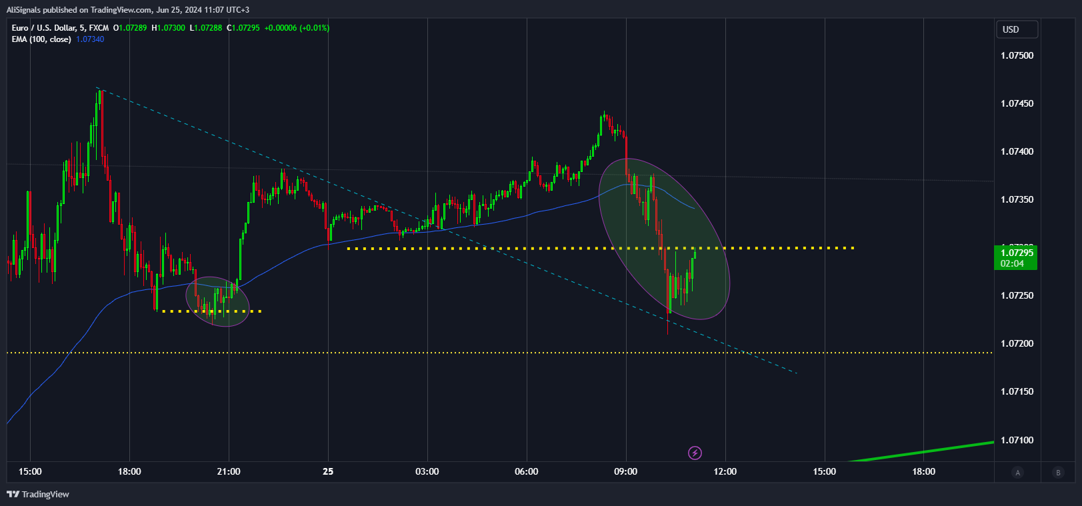The image size is (1082, 506).
Task: Click the close value C1.07295 in header
Action: pyautogui.click(x=243, y=28)
